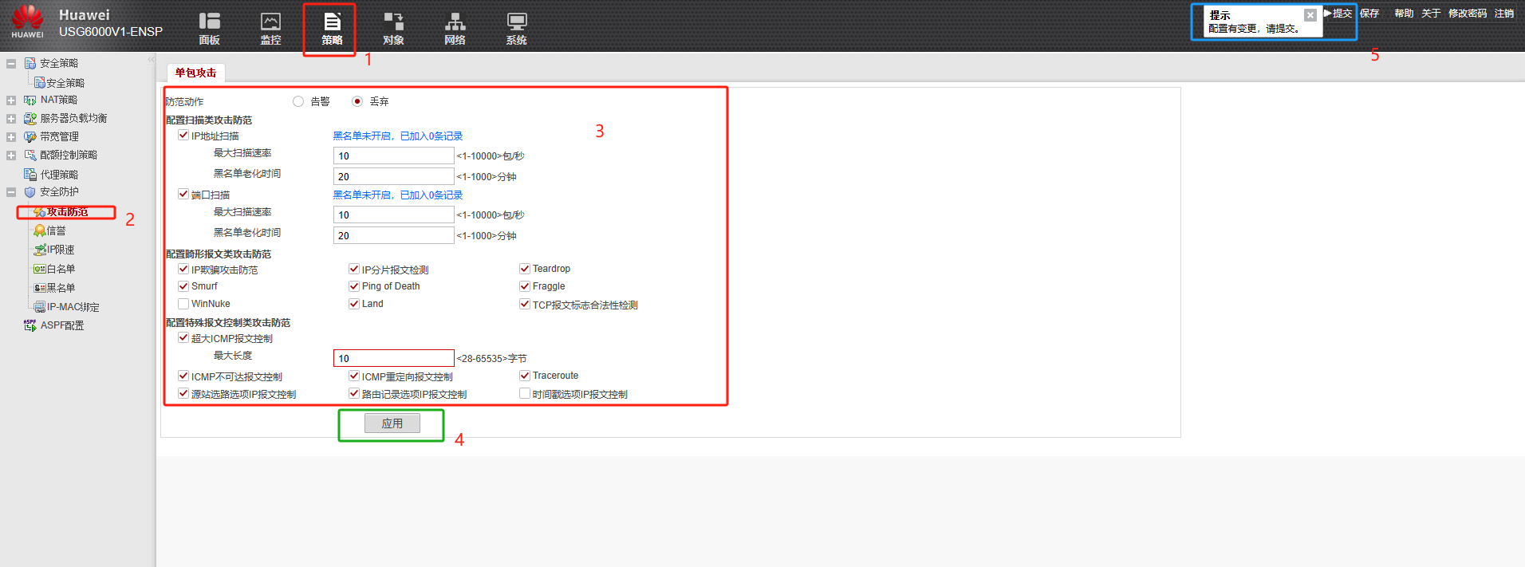Uncheck the Ping of Death checkbox
1525x567 pixels.
(x=354, y=286)
